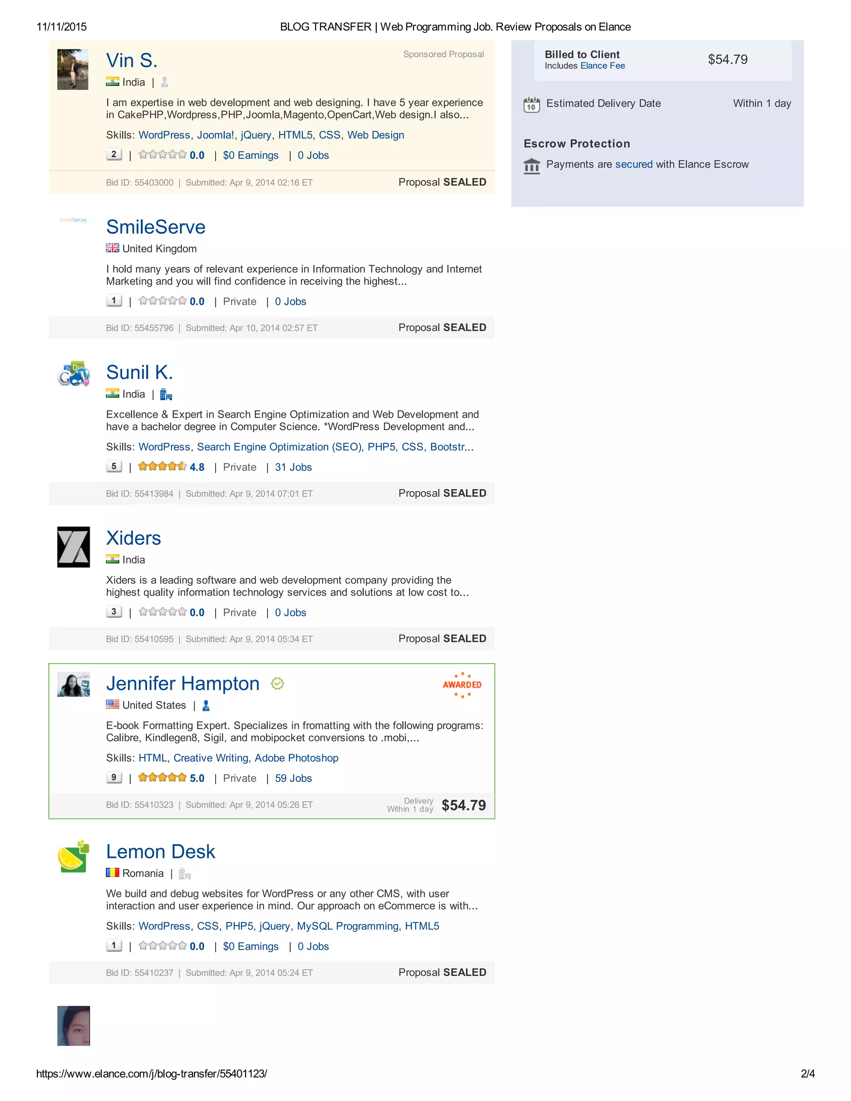
Task: Click Jennifer Hampton's level 9 badge
Action: coord(114,777)
